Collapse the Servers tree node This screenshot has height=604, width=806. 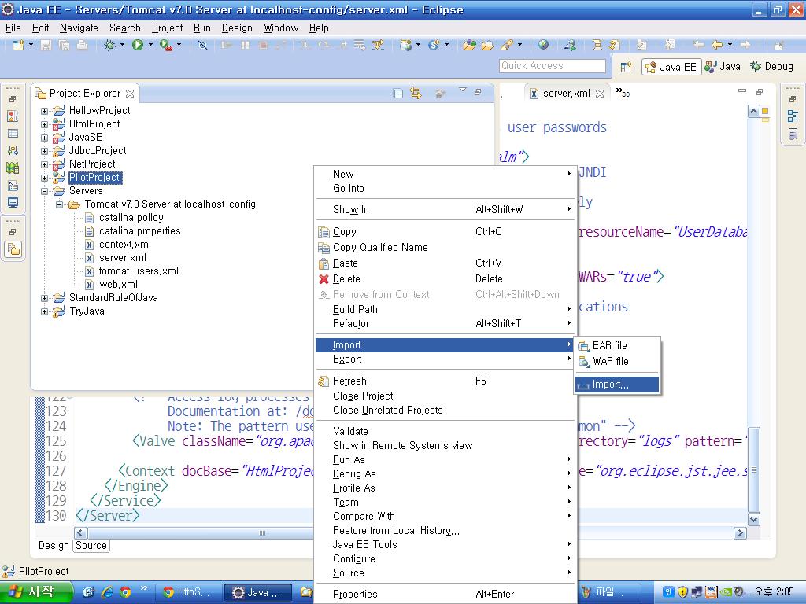45,191
